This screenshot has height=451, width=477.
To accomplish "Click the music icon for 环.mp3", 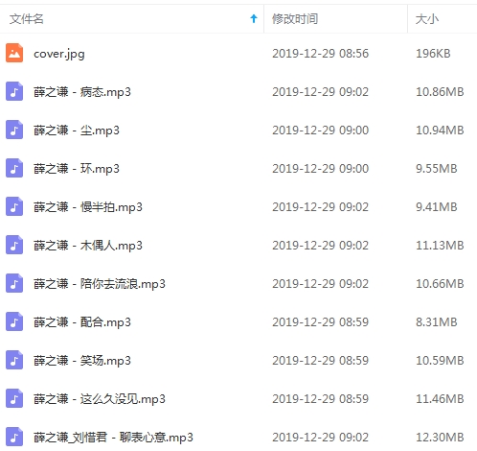I will click(14, 168).
